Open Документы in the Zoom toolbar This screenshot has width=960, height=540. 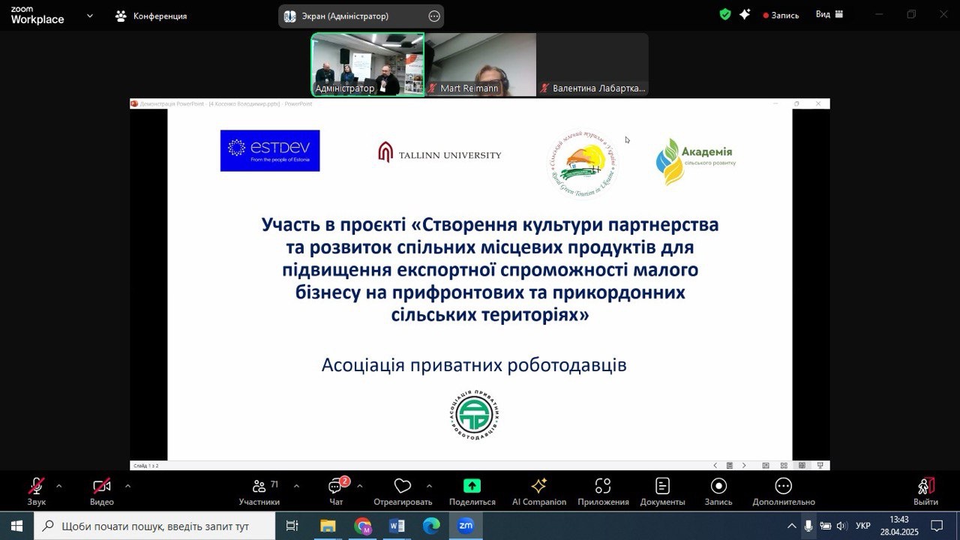click(x=662, y=491)
